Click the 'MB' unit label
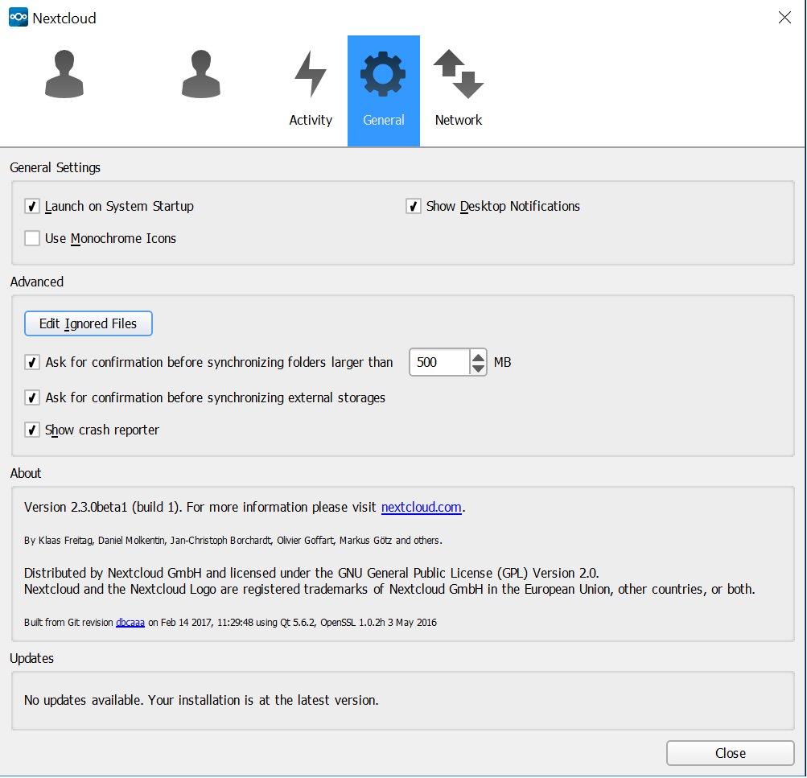Viewport: 807px width, 778px height. tap(502, 362)
